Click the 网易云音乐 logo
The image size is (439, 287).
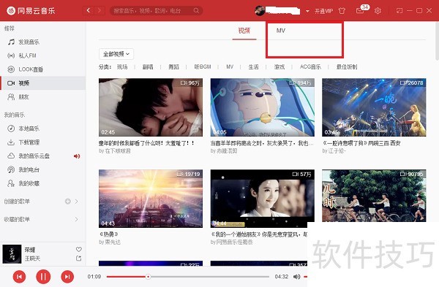(31, 11)
